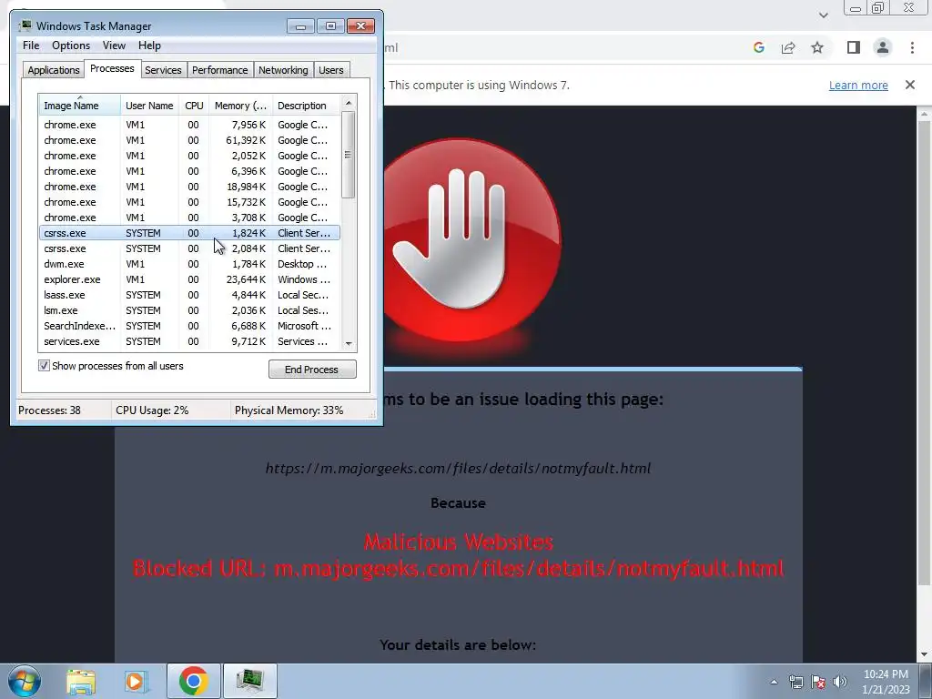Switch to the Users tab

coord(331,70)
